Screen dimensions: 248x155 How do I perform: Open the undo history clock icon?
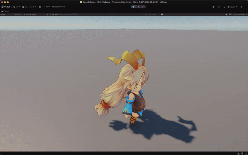[x=219, y=7]
